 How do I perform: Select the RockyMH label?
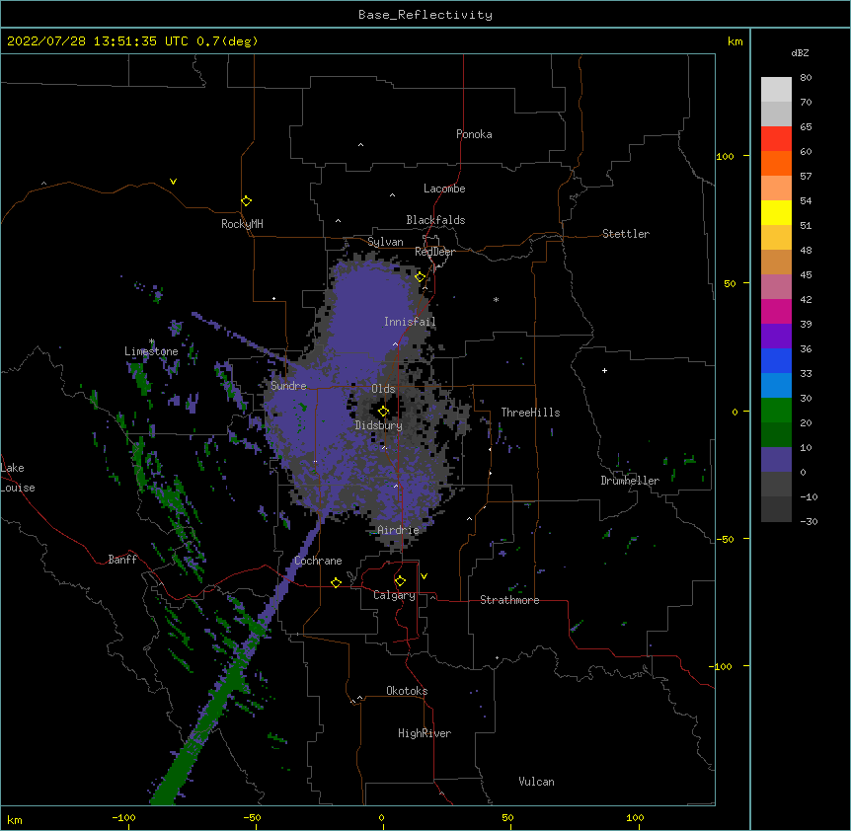[242, 224]
